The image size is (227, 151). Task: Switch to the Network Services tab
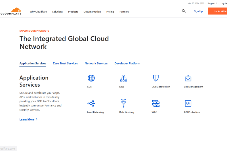96,64
